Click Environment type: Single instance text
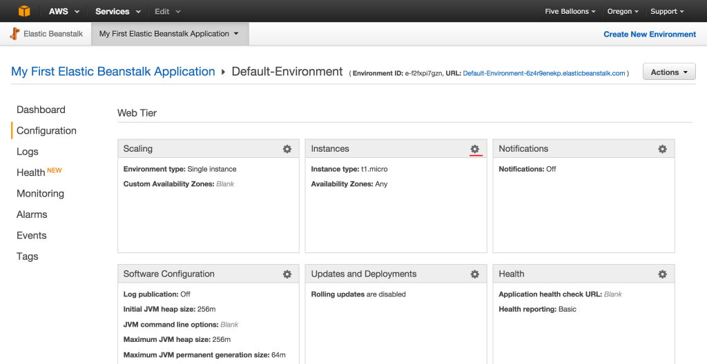 coord(180,169)
